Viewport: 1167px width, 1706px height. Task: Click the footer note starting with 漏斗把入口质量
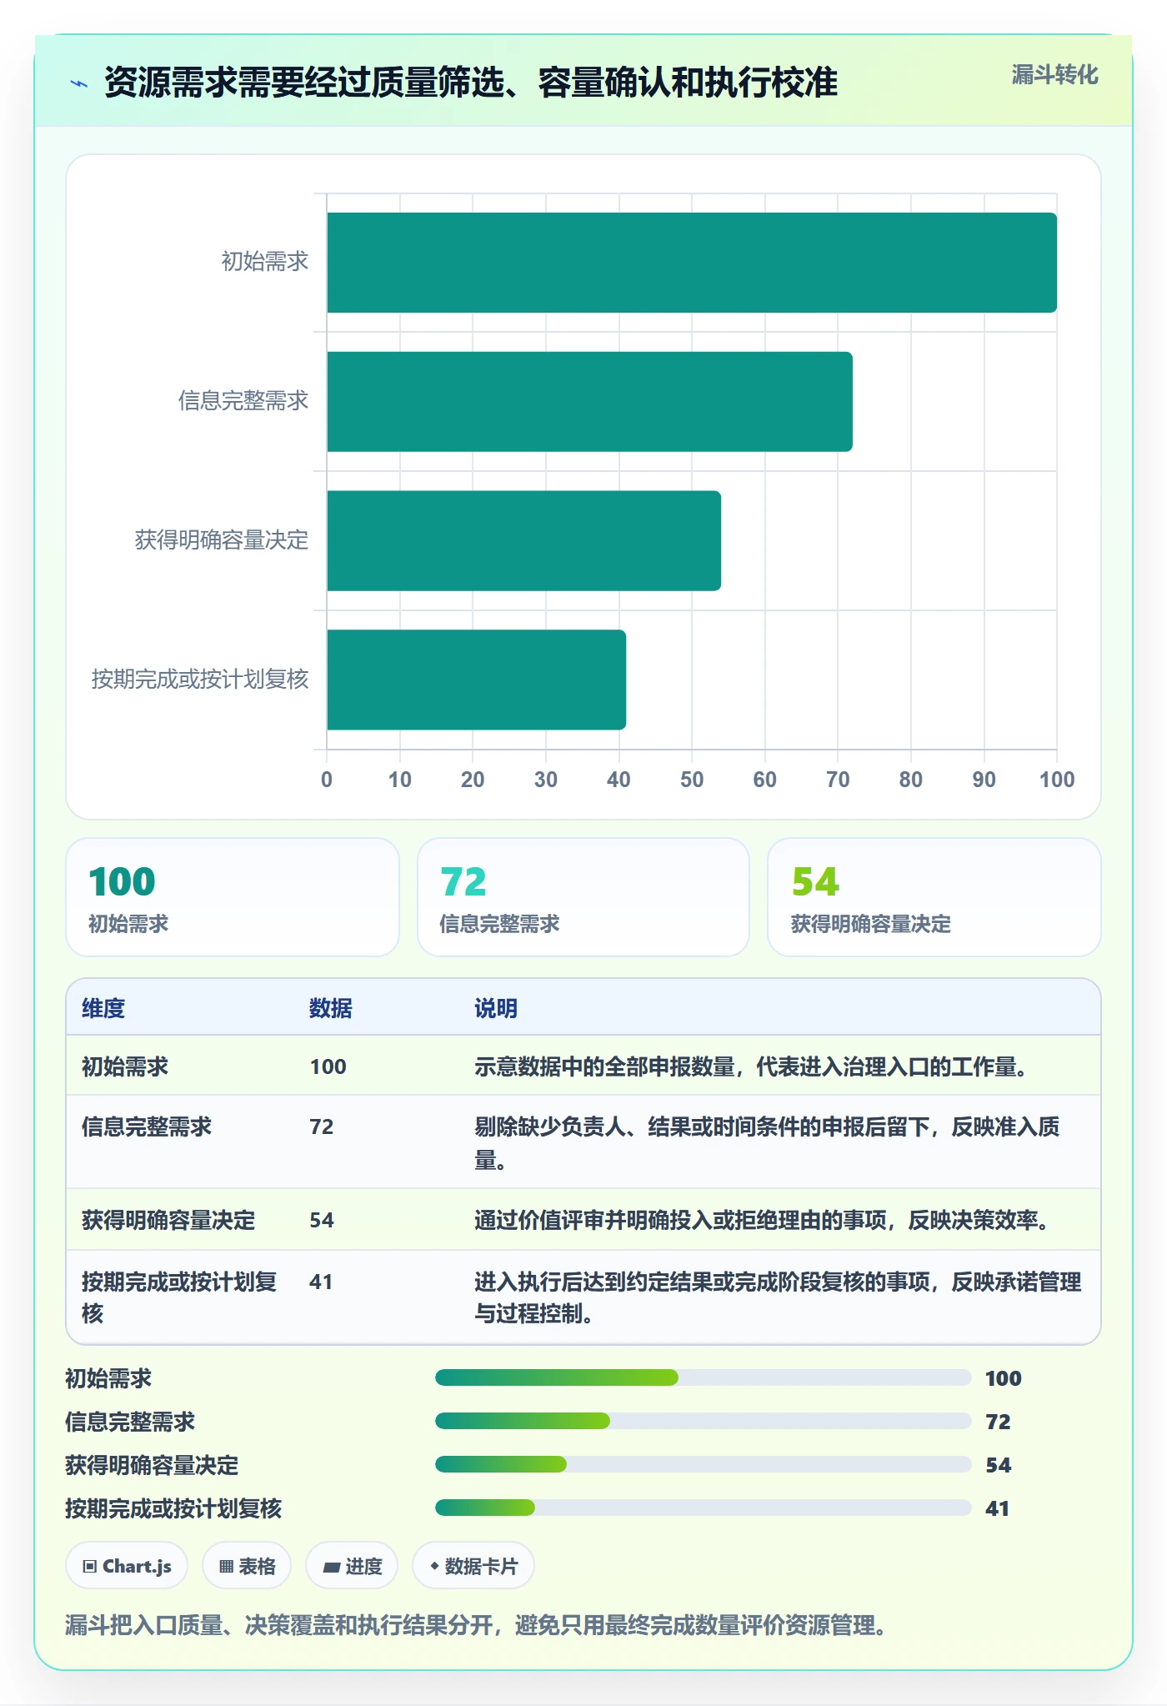(x=476, y=1625)
